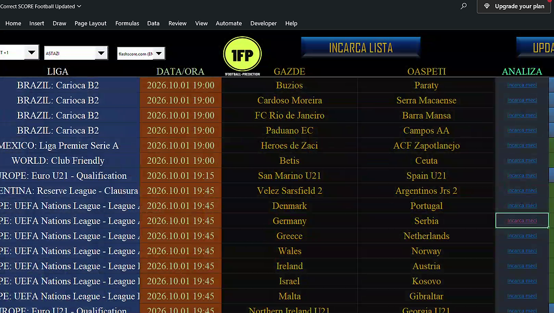Screen dimensions: 554x313
Task: Select the Kosovo cell
Action: click(426, 281)
